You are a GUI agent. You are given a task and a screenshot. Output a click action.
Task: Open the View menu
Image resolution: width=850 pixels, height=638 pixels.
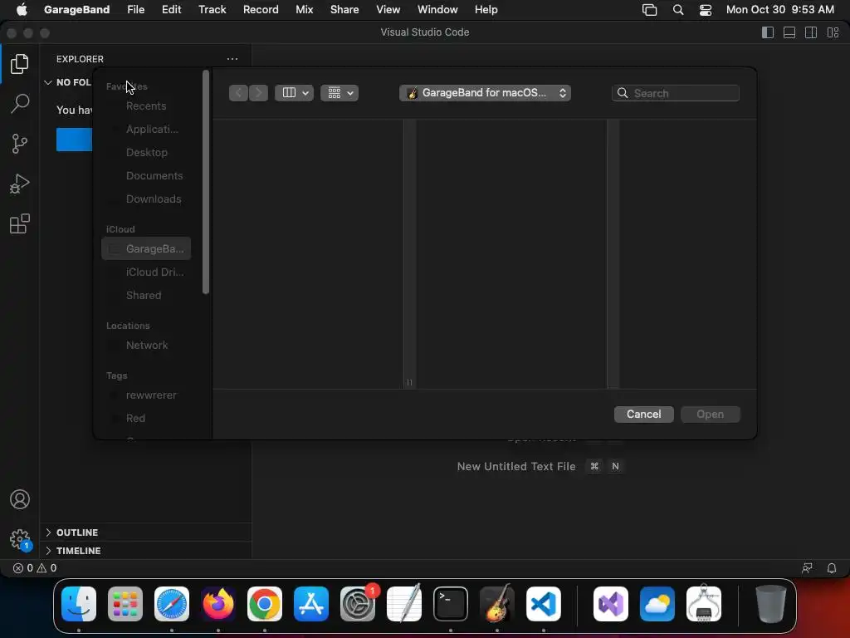(x=388, y=10)
